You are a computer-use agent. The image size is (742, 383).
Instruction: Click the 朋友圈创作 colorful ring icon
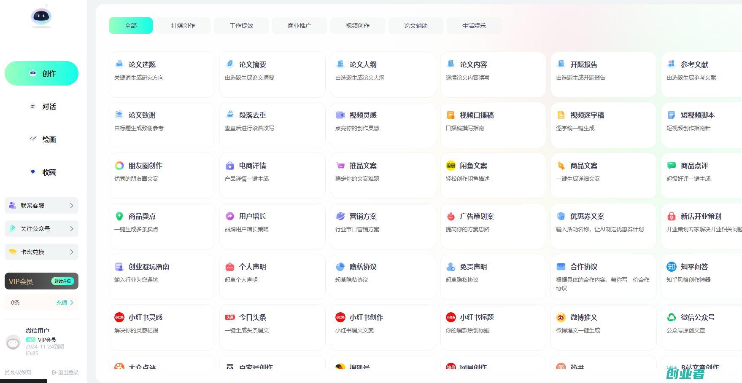119,166
